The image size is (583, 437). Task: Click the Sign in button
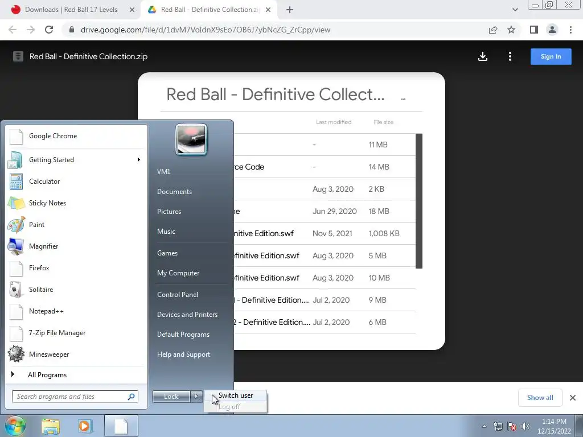pyautogui.click(x=551, y=56)
